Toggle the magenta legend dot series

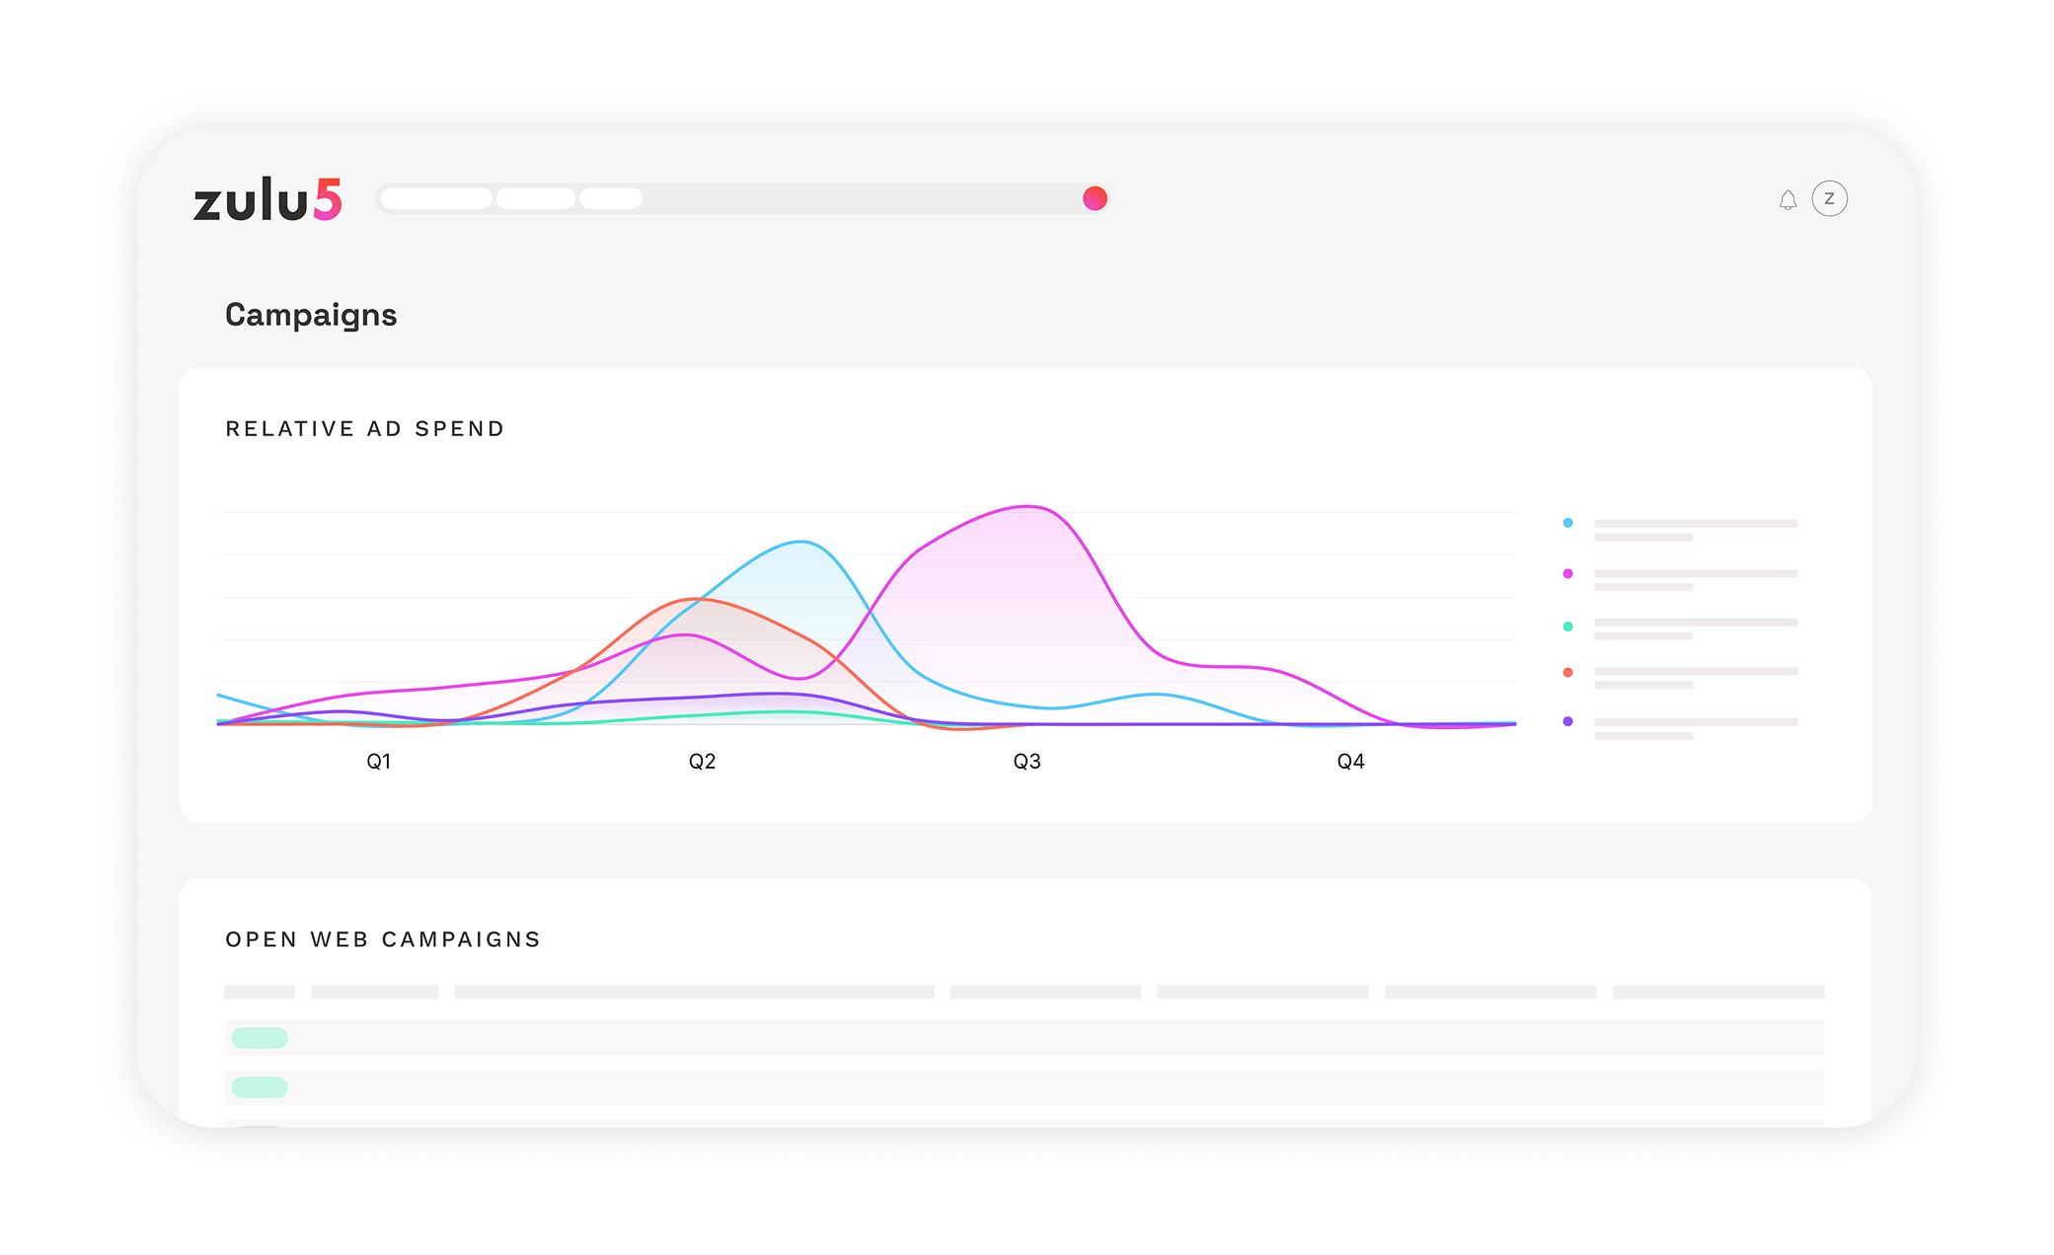pos(1567,573)
